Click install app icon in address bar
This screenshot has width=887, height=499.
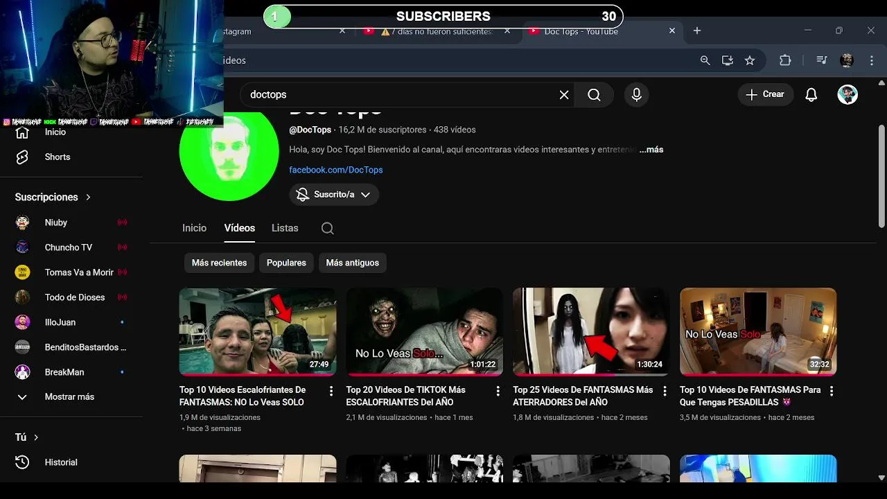pyautogui.click(x=728, y=60)
